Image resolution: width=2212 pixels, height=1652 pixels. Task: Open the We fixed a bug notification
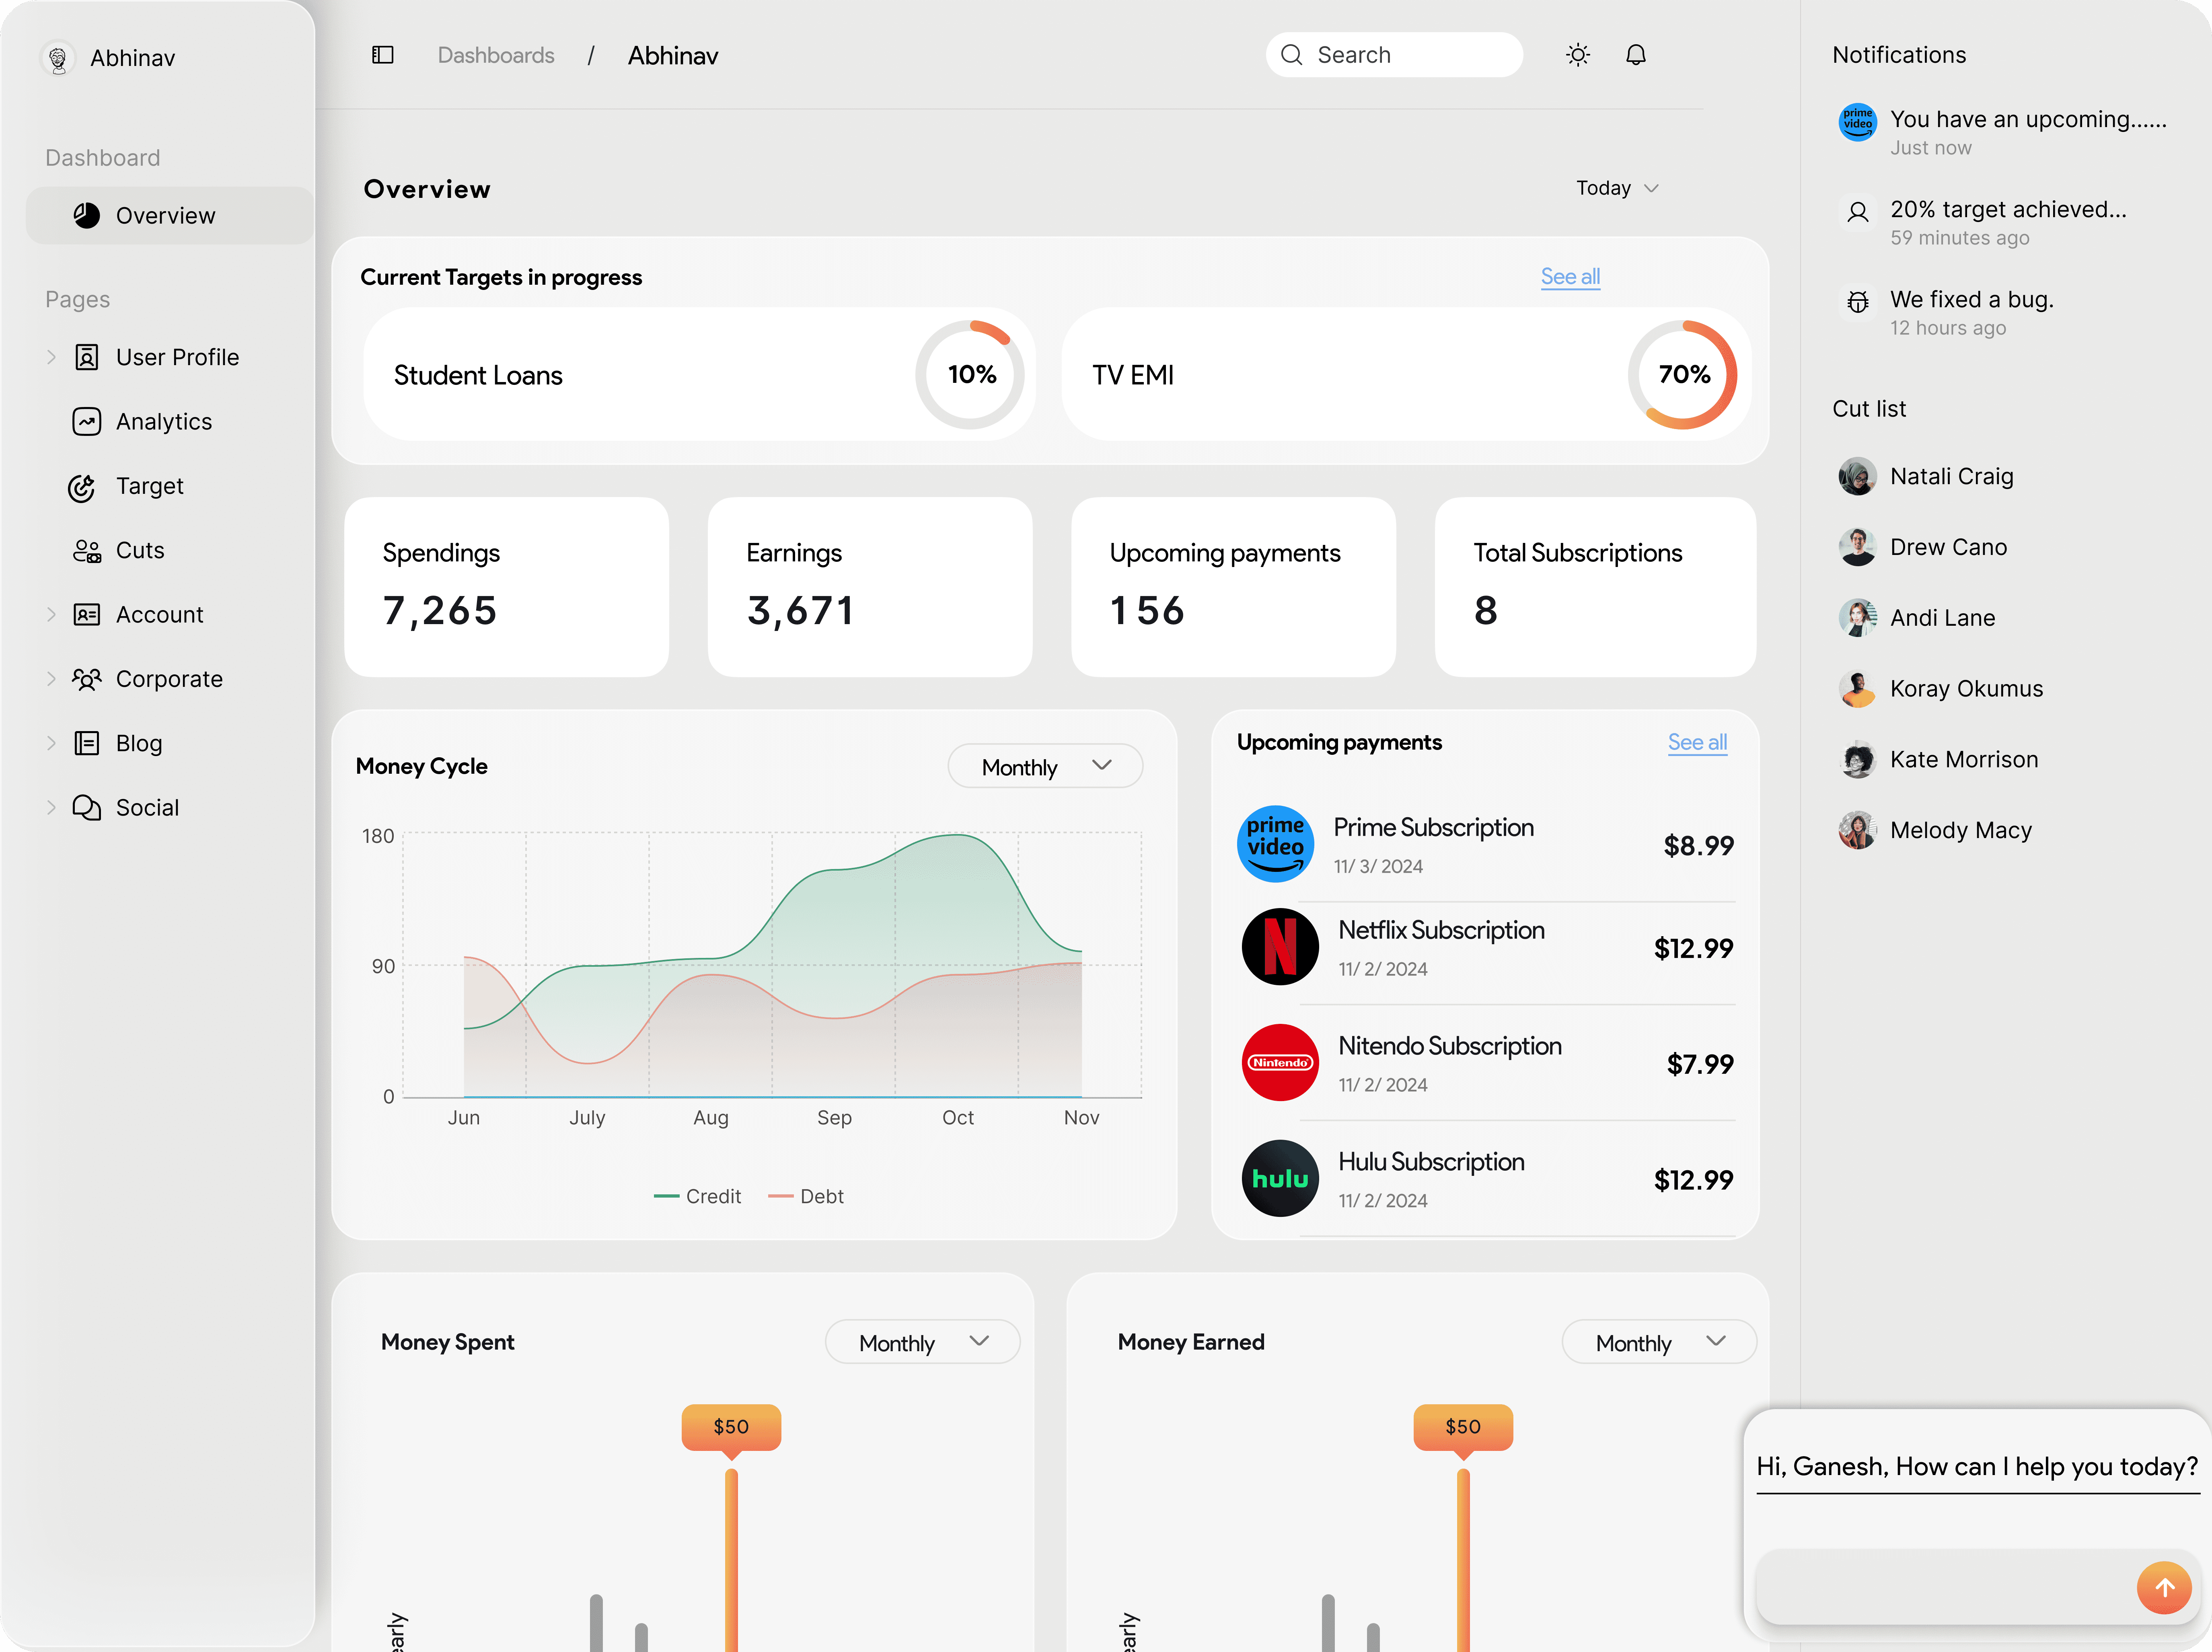pyautogui.click(x=1947, y=312)
